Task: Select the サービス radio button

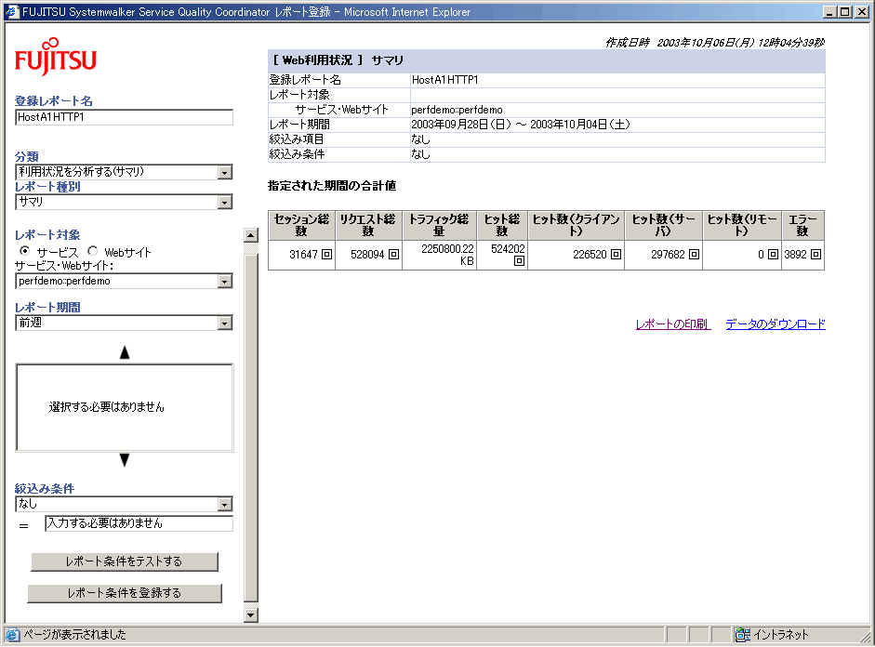Action: point(25,252)
